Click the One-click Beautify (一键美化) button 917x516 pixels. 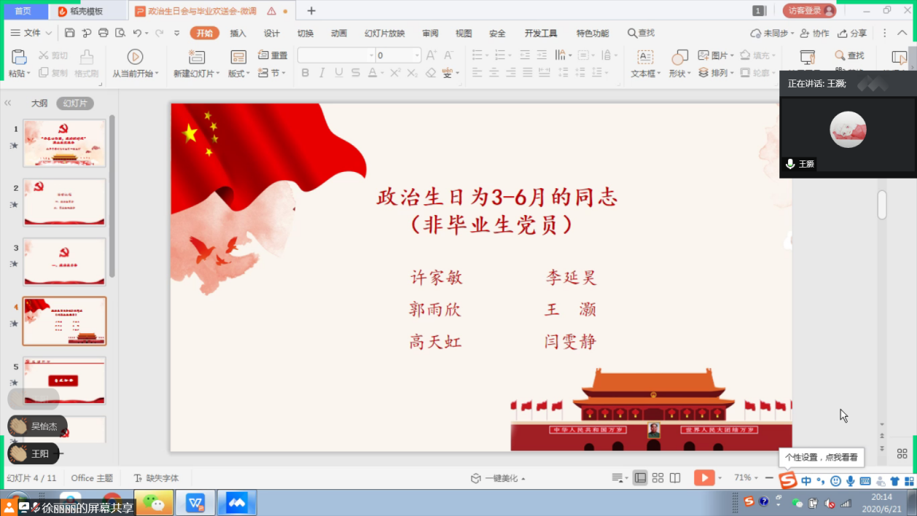(499, 478)
